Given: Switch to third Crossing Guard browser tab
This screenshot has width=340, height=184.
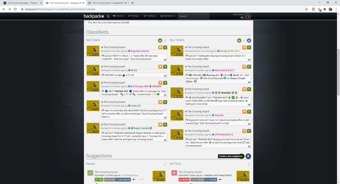Looking at the screenshot, I should pos(107,3).
